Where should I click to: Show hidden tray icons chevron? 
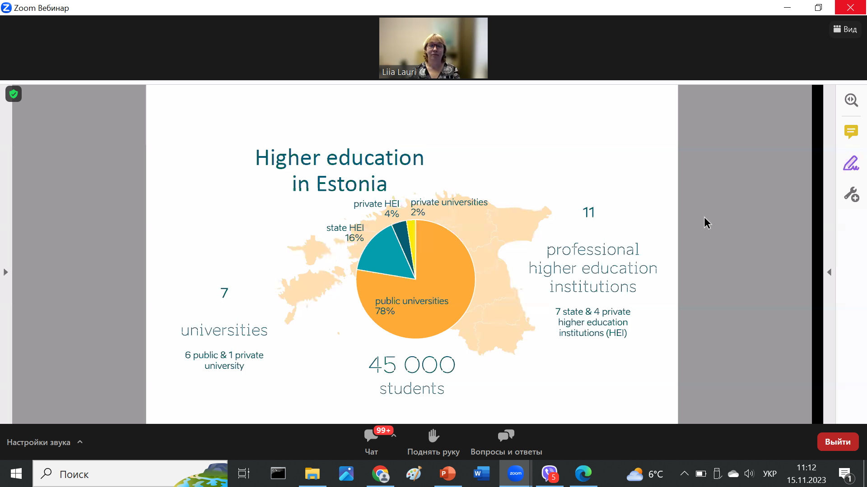tap(685, 473)
